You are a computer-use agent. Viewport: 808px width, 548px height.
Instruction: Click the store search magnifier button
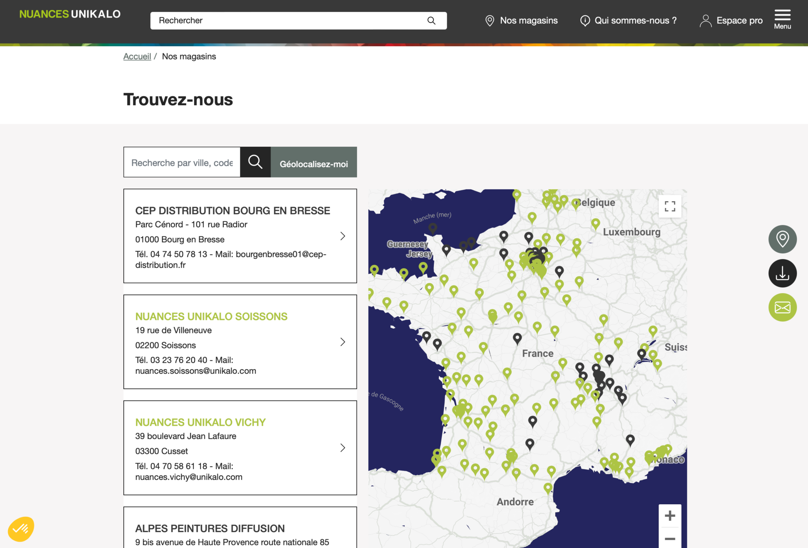tap(255, 162)
